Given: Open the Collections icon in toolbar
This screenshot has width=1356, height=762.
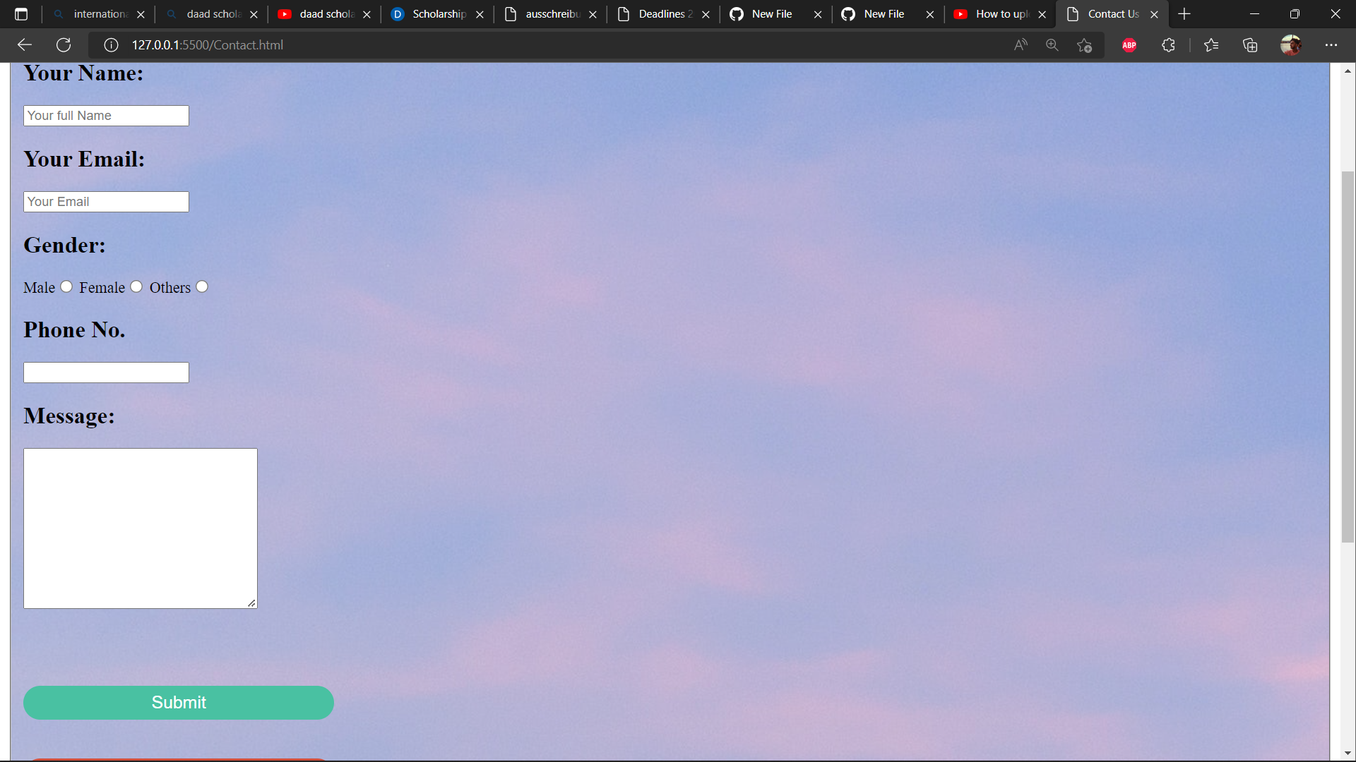Looking at the screenshot, I should tap(1250, 45).
